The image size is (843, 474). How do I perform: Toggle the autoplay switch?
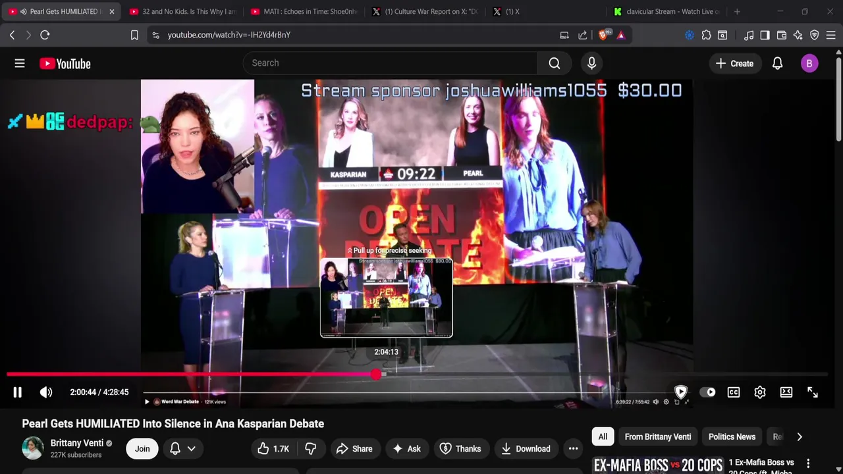click(x=708, y=392)
